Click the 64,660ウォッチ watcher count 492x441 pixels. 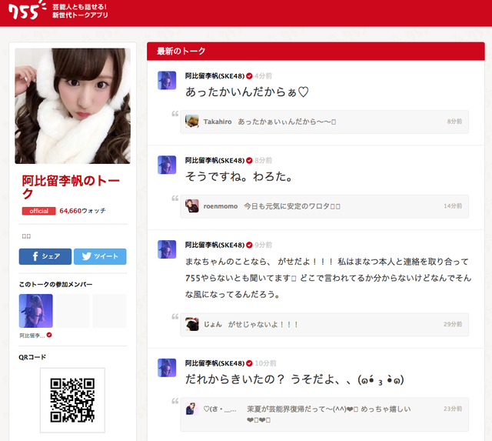coord(82,211)
